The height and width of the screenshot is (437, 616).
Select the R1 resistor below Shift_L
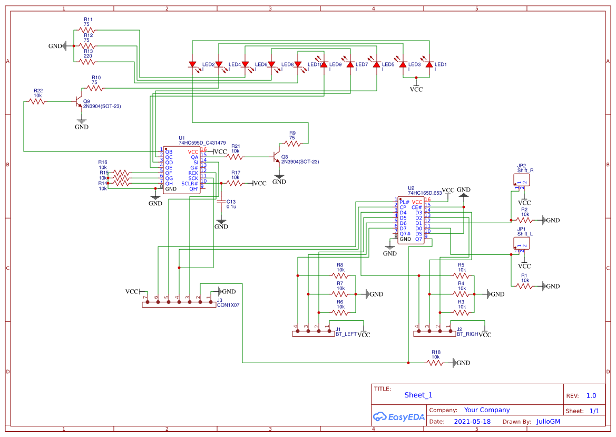coord(524,287)
